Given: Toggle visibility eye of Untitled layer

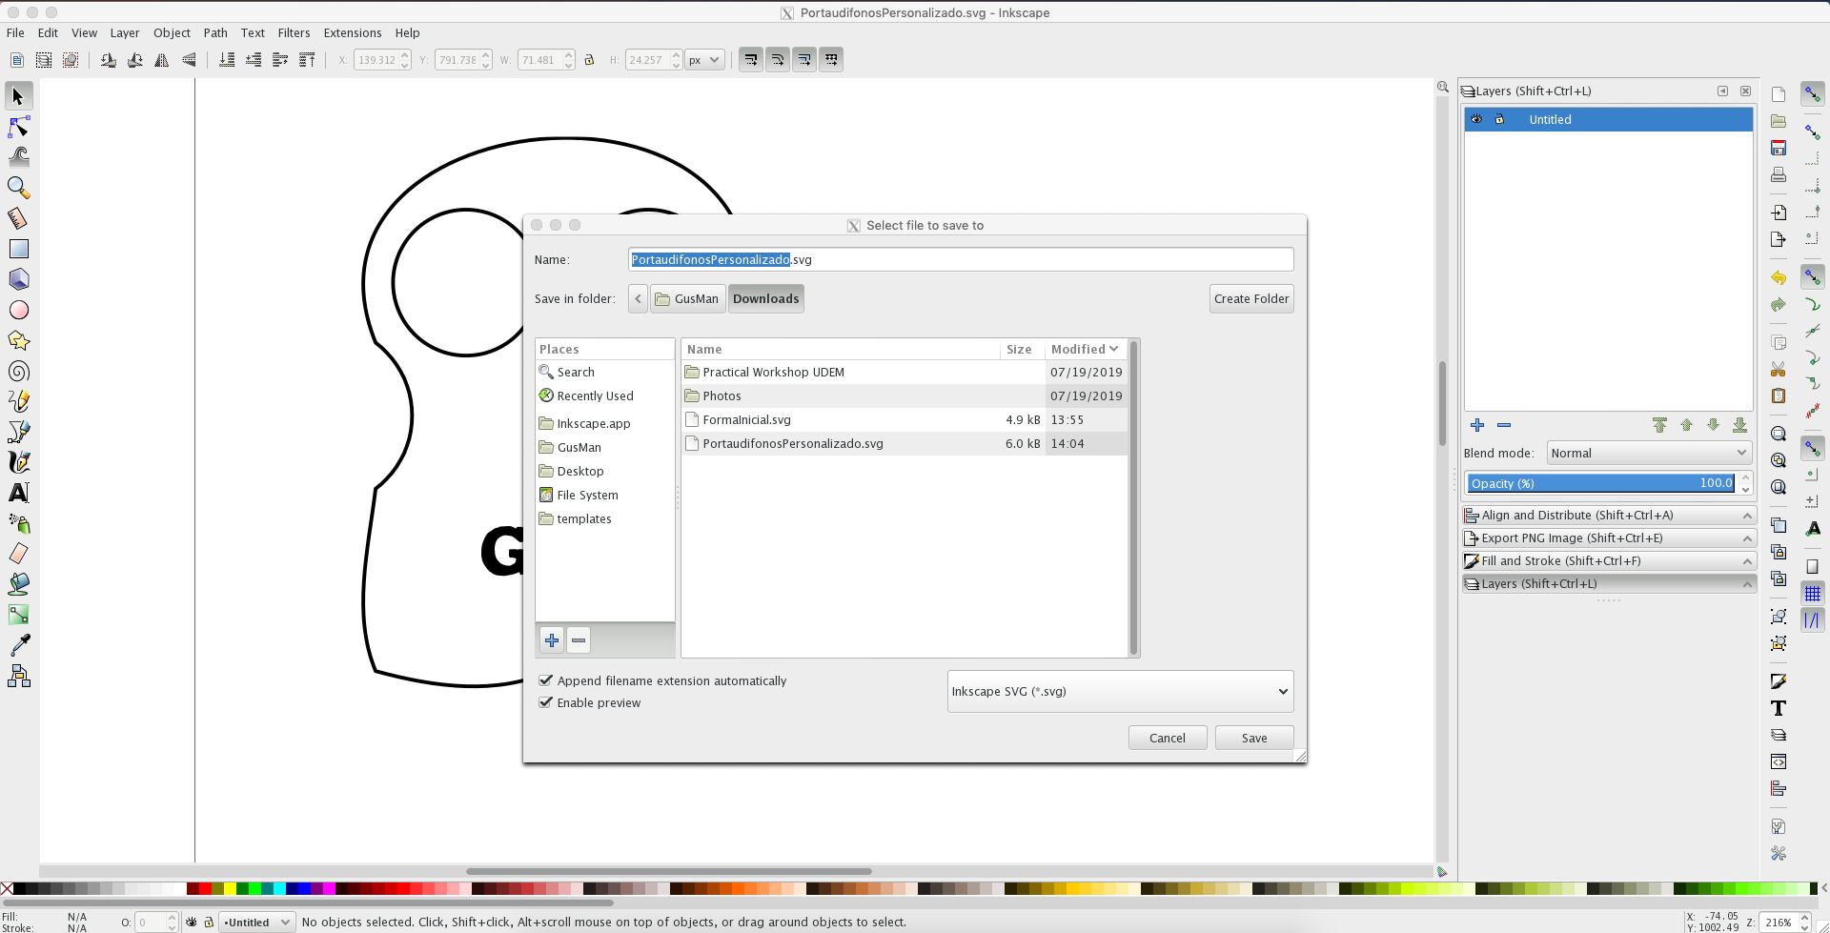Looking at the screenshot, I should coord(1476,119).
